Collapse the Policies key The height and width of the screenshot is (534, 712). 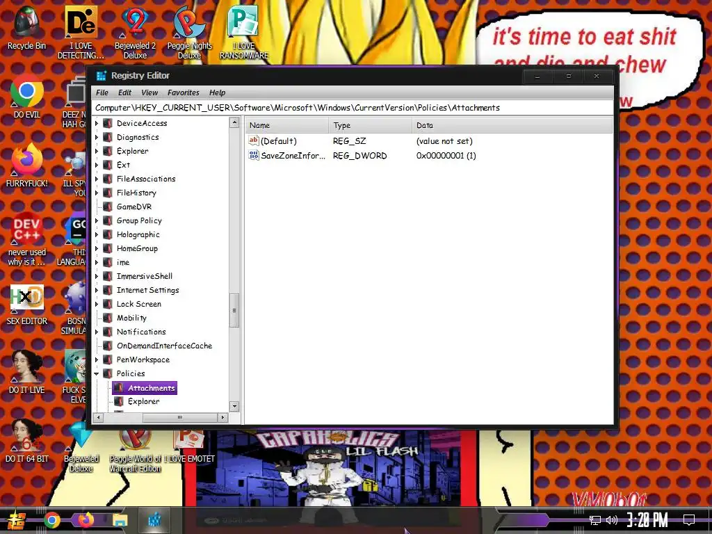point(96,373)
